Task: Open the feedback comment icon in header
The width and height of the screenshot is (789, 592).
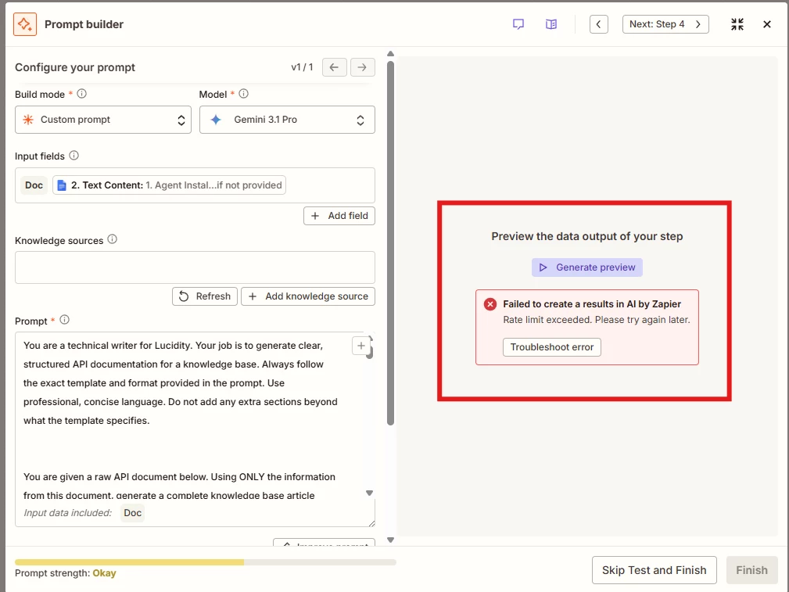Action: click(x=518, y=24)
